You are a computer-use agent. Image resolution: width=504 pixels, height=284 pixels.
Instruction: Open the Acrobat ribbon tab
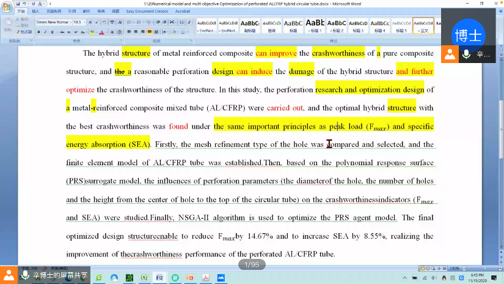[182, 11]
